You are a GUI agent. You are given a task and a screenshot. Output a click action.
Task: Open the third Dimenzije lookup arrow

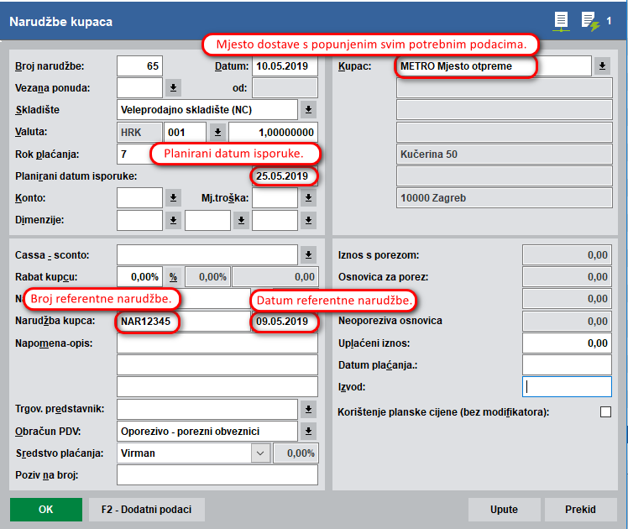click(x=308, y=220)
